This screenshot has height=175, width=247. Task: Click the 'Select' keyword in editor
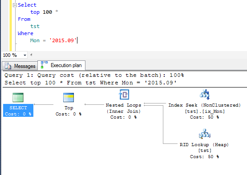point(27,5)
